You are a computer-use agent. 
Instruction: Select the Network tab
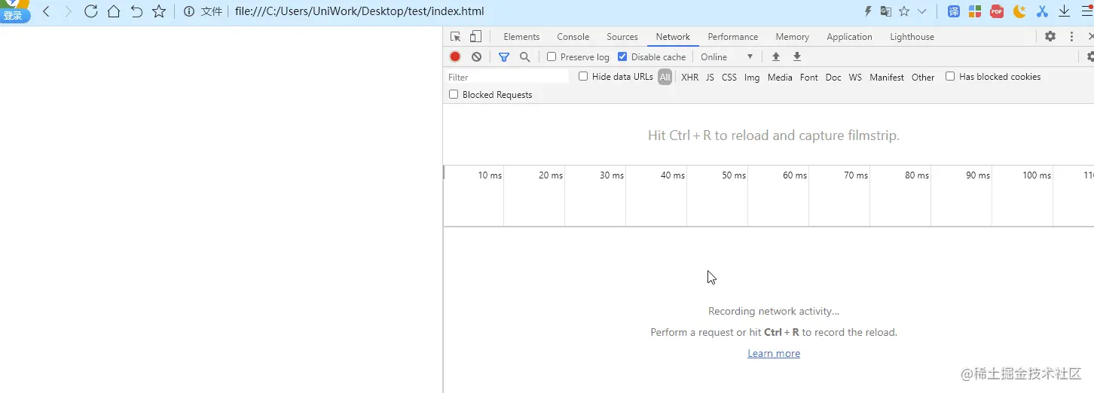tap(673, 37)
